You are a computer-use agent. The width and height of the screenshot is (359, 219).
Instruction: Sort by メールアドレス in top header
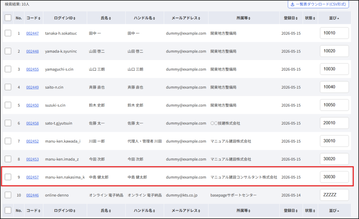[x=186, y=18]
